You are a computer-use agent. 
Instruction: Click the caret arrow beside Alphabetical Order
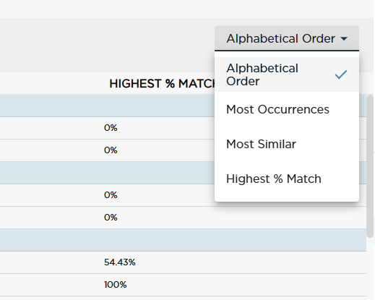(x=344, y=38)
